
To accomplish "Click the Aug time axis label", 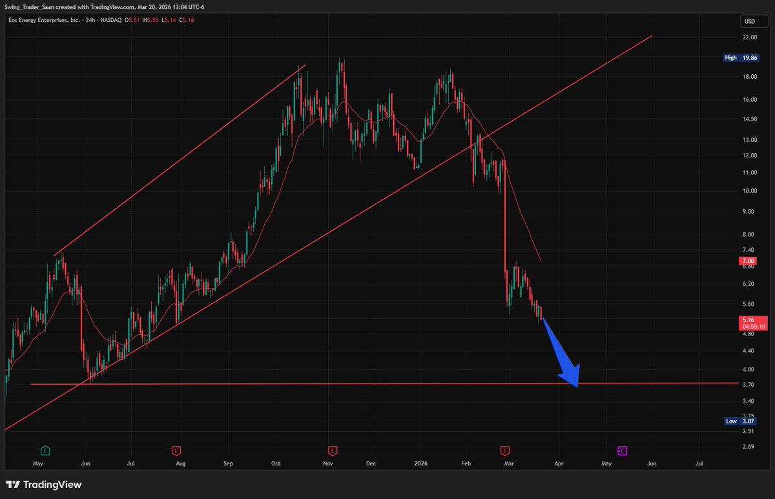I will 180,463.
